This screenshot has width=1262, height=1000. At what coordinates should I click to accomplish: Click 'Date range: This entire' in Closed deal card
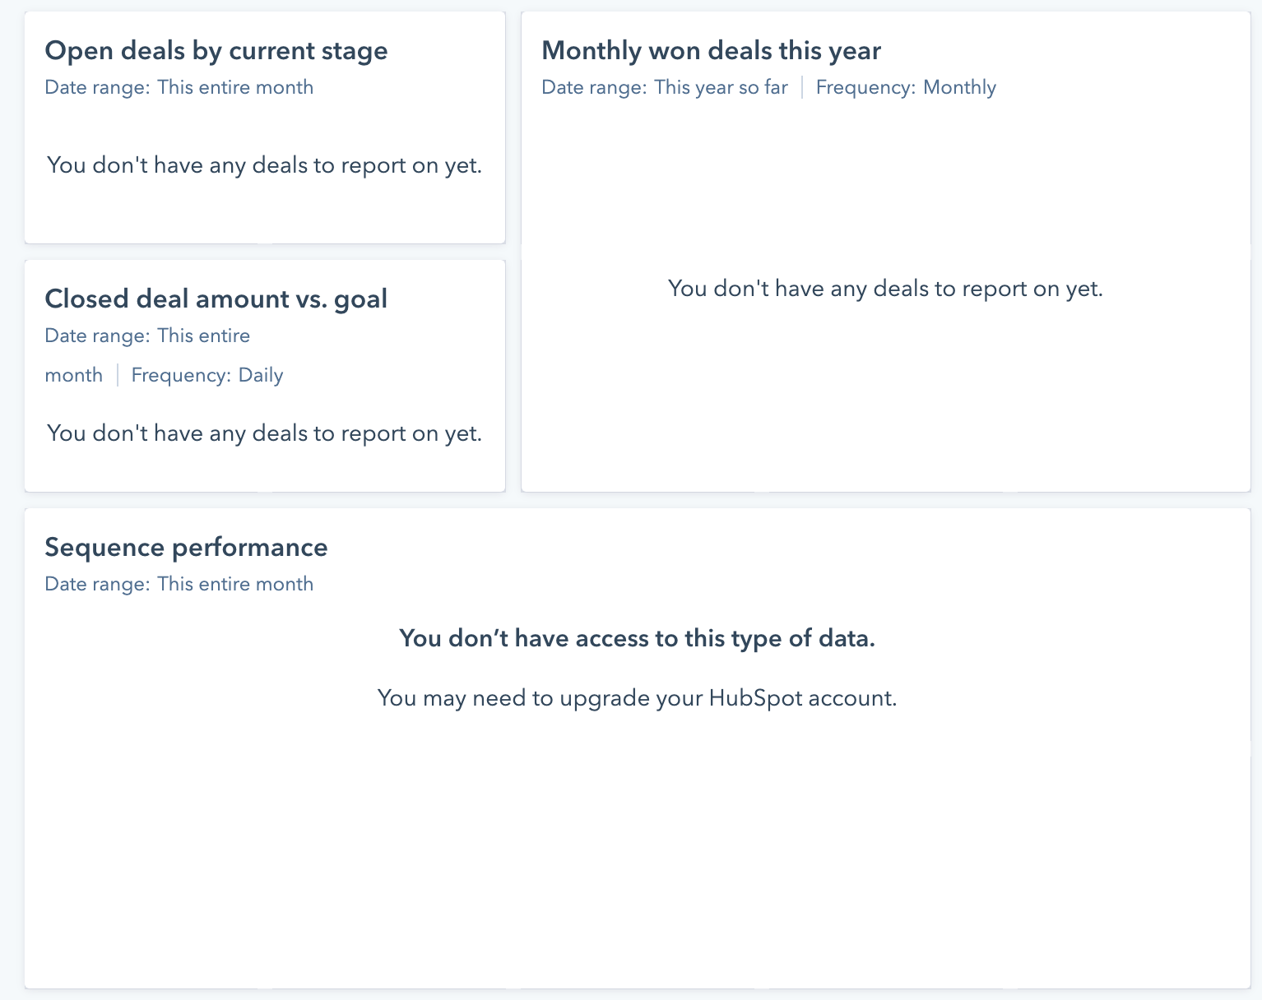pos(147,336)
